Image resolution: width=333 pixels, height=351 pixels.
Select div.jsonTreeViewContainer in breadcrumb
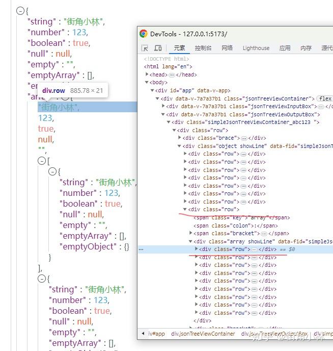click(x=203, y=334)
